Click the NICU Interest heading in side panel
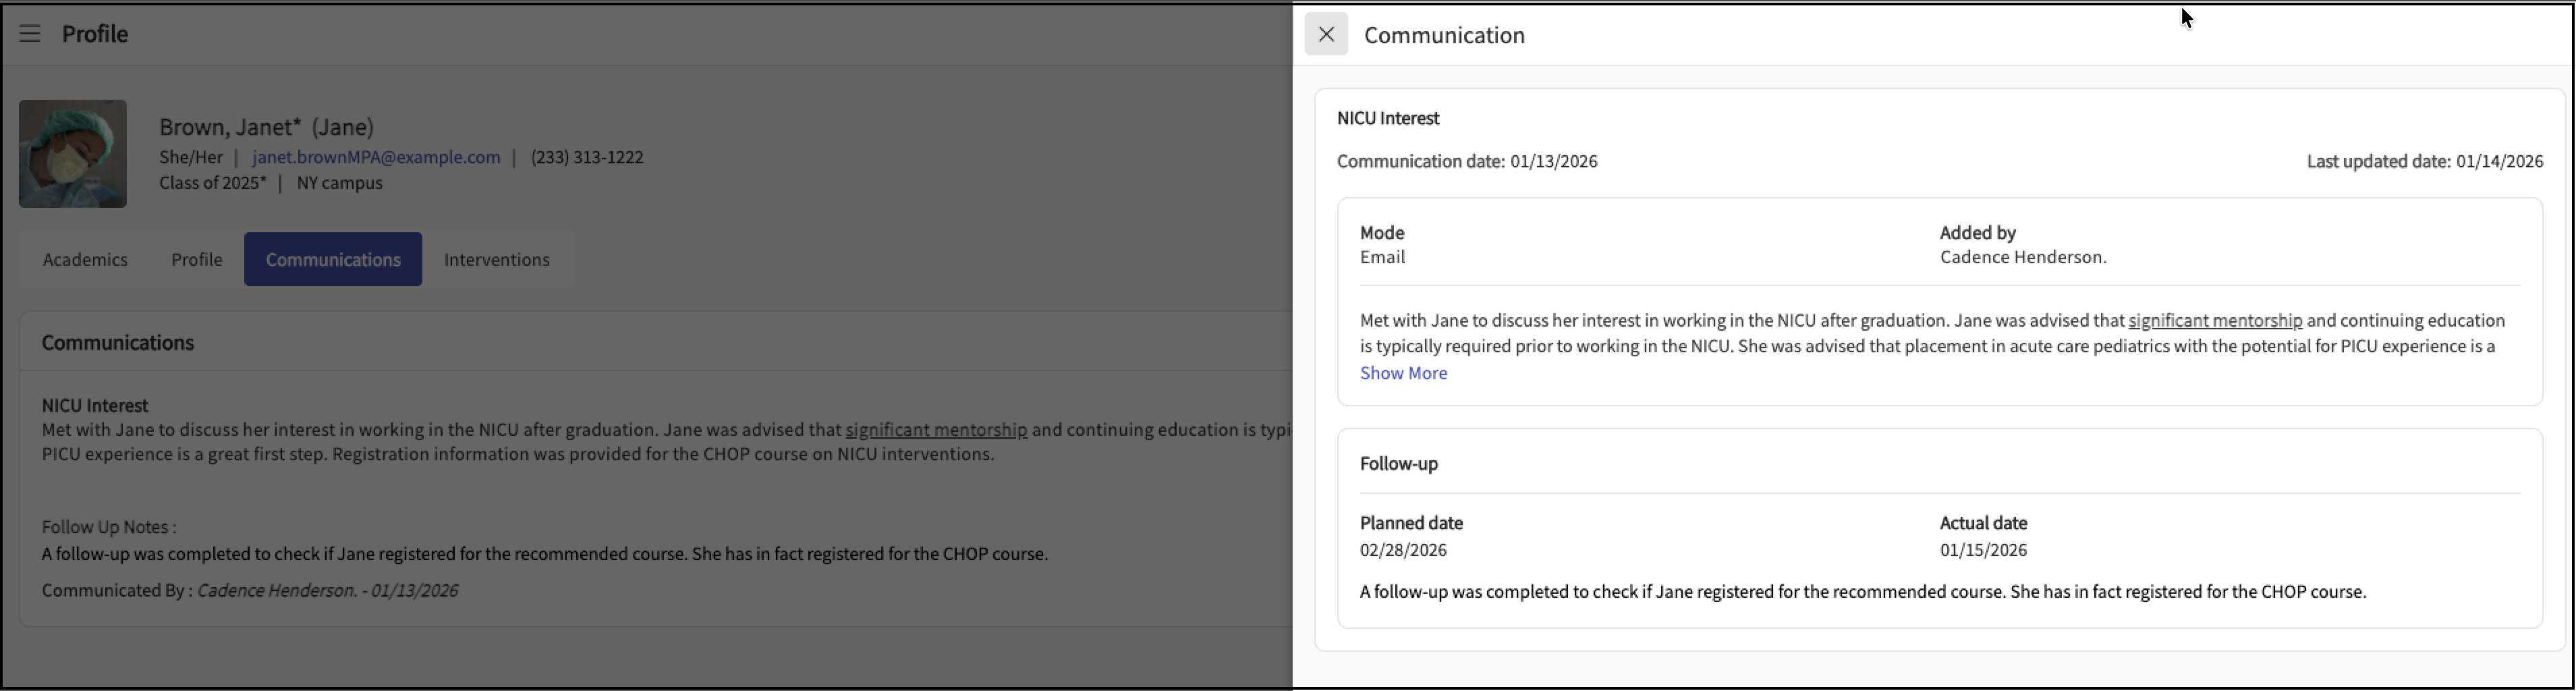This screenshot has width=2576, height=691. pyautogui.click(x=1388, y=118)
